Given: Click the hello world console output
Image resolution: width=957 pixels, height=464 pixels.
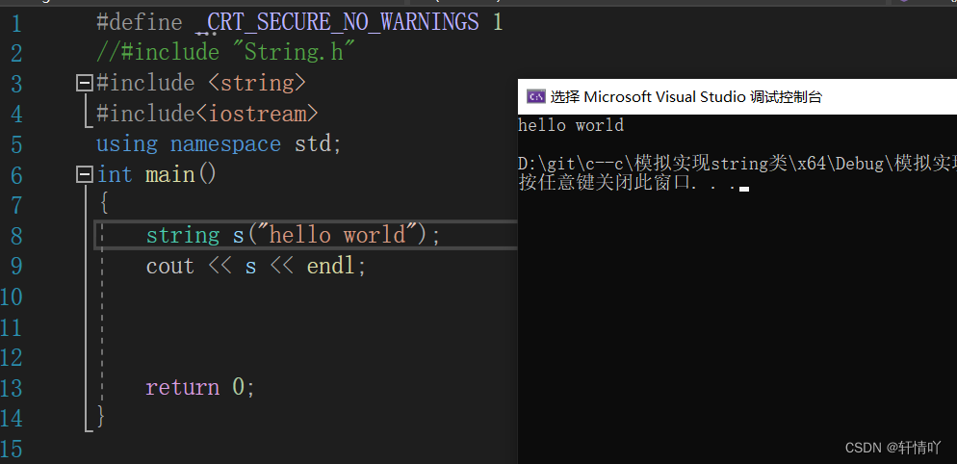Looking at the screenshot, I should (x=571, y=126).
